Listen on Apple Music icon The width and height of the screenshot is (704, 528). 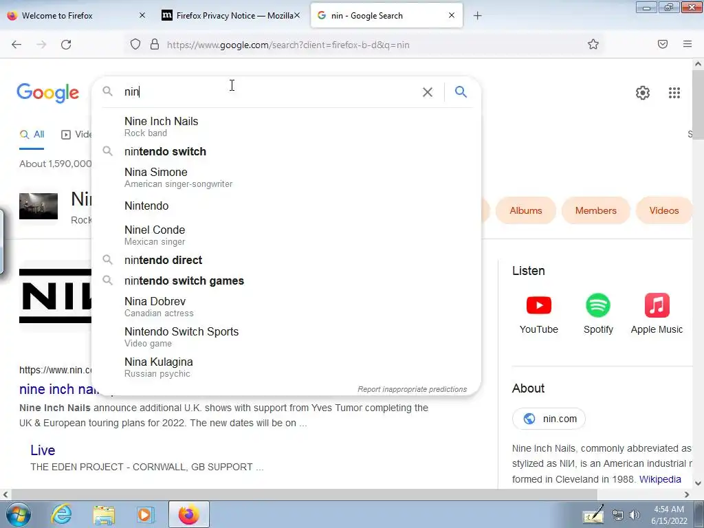coord(657,305)
